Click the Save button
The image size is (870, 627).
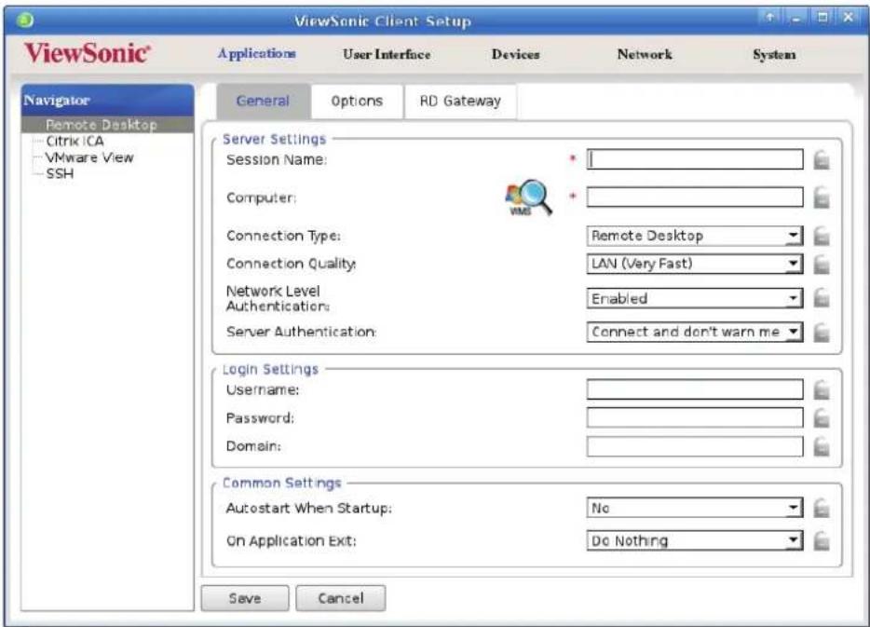[245, 598]
